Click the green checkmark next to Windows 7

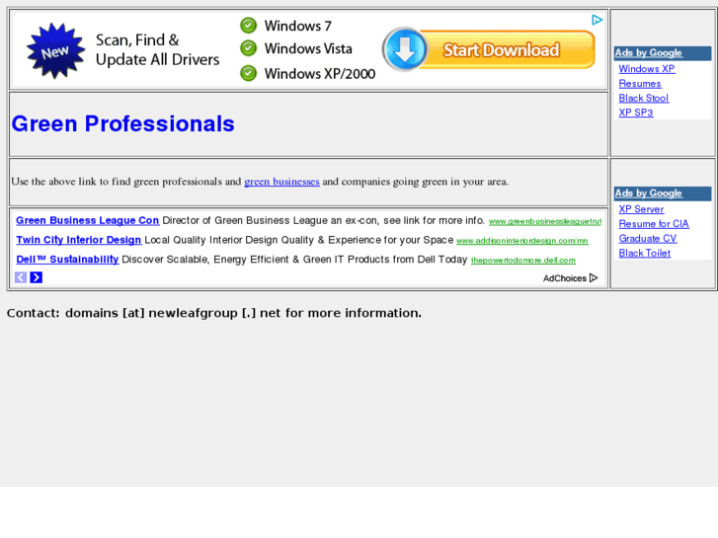[249, 26]
